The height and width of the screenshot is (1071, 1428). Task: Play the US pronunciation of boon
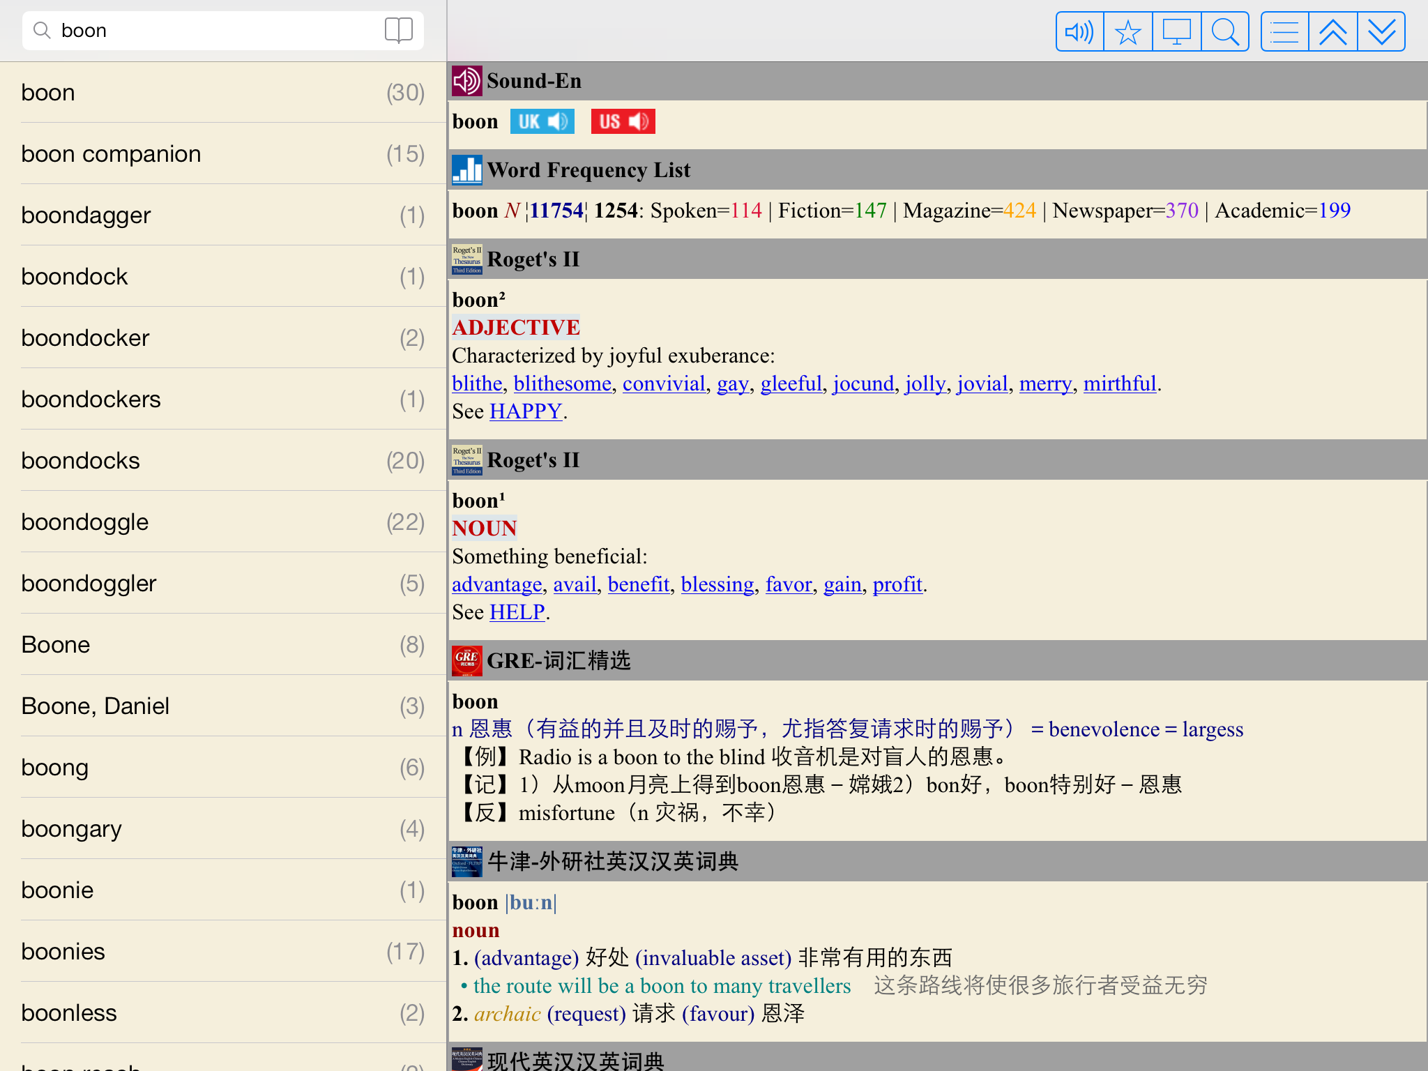pyautogui.click(x=623, y=121)
